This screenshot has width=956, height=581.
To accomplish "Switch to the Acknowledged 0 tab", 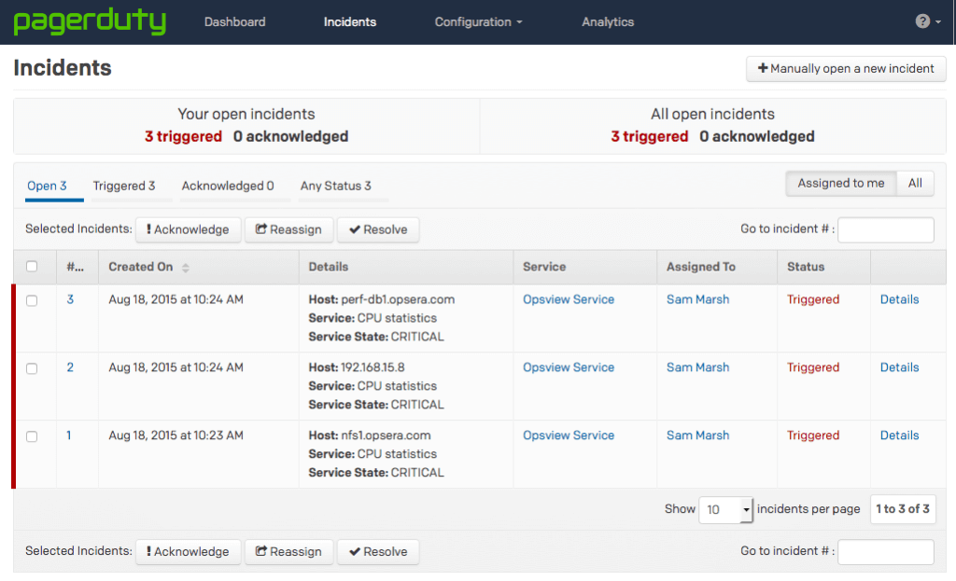I will (x=228, y=186).
